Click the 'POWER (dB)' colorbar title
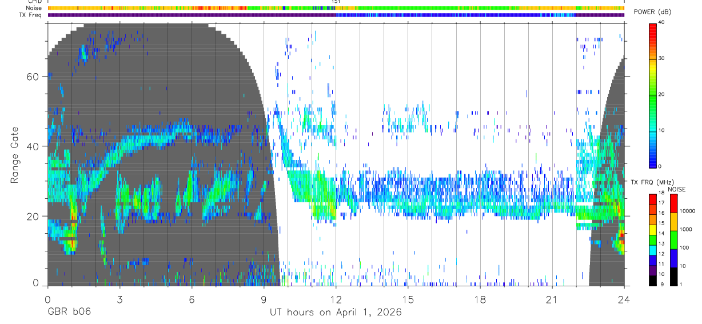Image resolution: width=702 pixels, height=324 pixels. [652, 13]
